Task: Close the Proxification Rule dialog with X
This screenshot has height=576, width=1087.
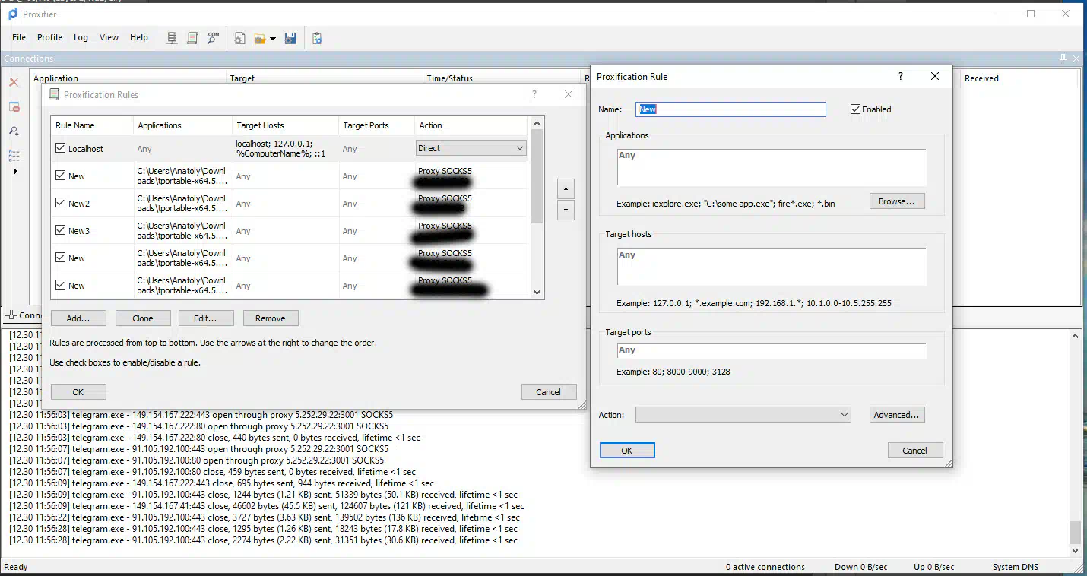Action: [x=935, y=76]
